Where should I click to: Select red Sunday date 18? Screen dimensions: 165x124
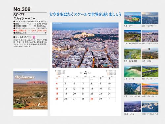[x=57, y=94]
